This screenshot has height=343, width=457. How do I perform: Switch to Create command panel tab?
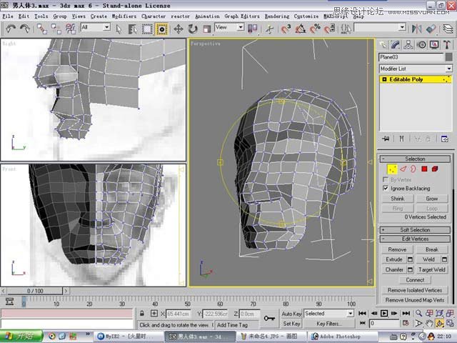(x=383, y=44)
